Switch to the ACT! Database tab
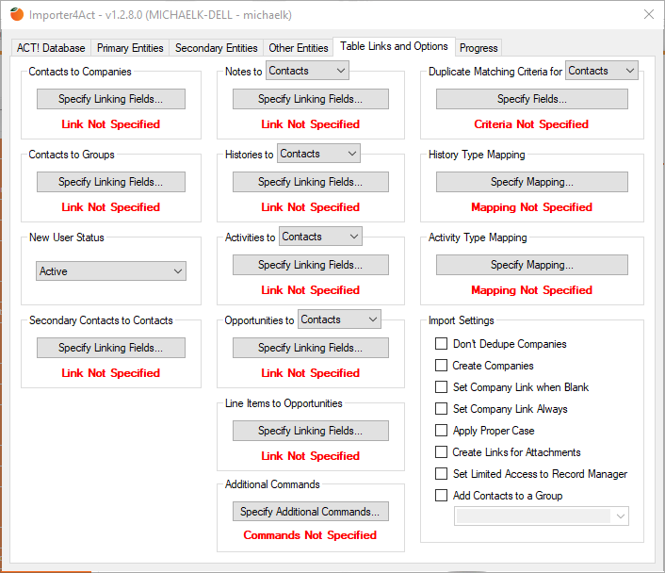 click(51, 48)
